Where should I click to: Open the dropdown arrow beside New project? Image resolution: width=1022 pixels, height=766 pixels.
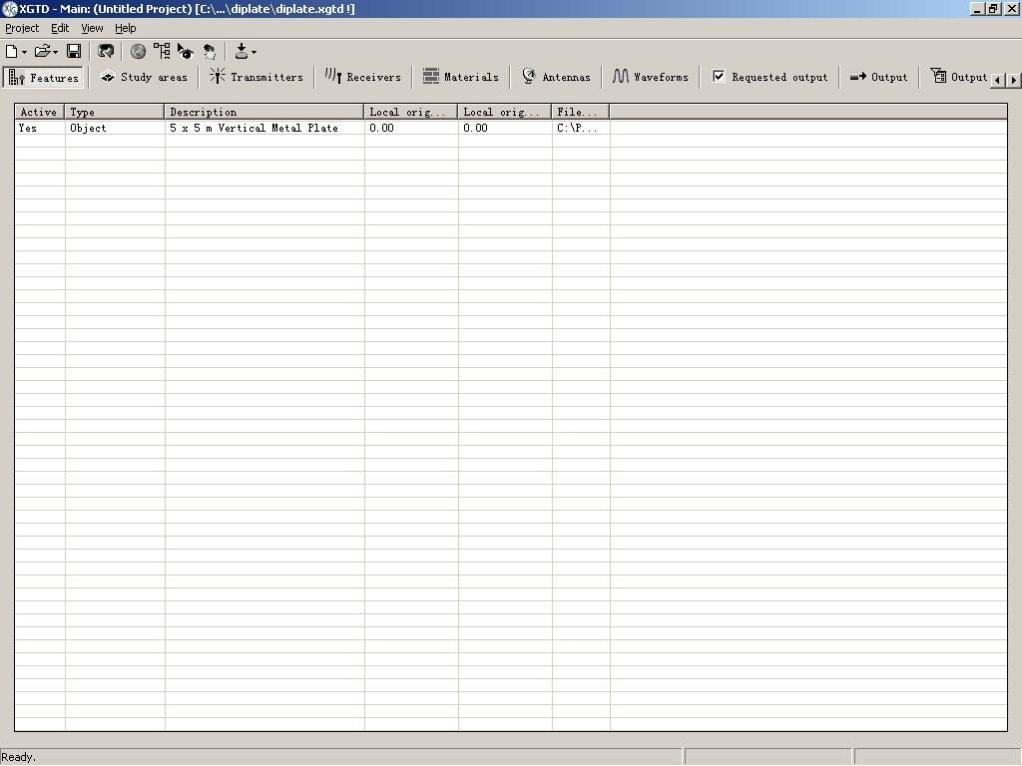point(24,52)
